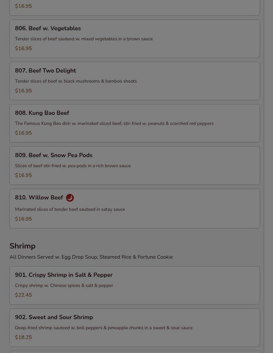
Task: Choose 808. Kung Bao Beef dish title
Action: (42, 113)
